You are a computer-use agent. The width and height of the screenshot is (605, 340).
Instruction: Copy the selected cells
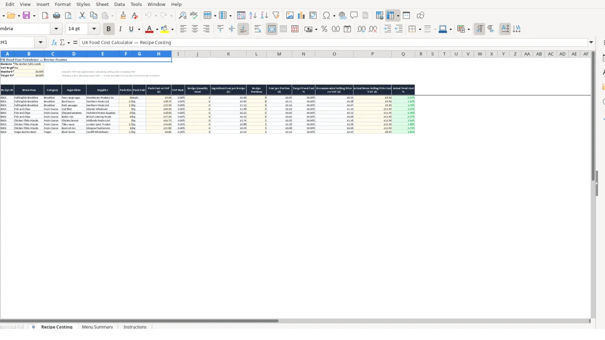(94, 16)
